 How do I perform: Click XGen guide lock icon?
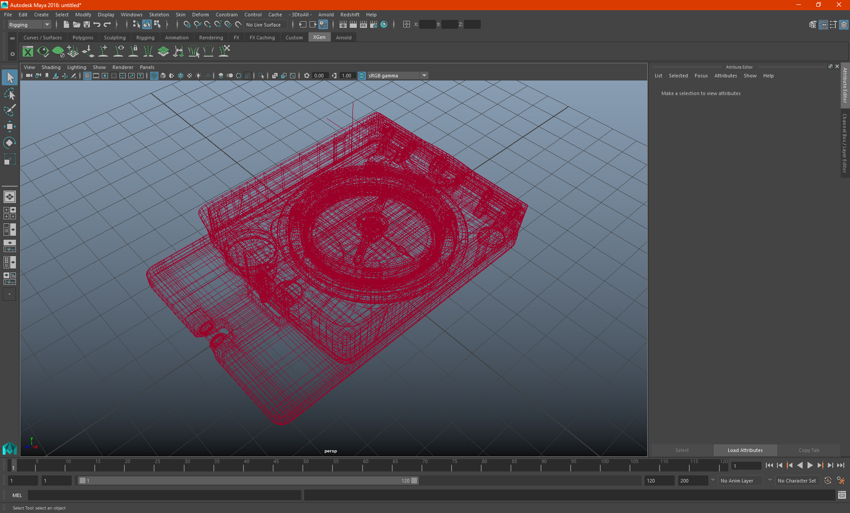point(133,52)
